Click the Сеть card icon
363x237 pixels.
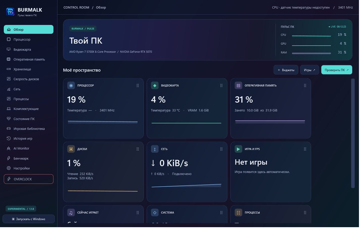pos(155,149)
